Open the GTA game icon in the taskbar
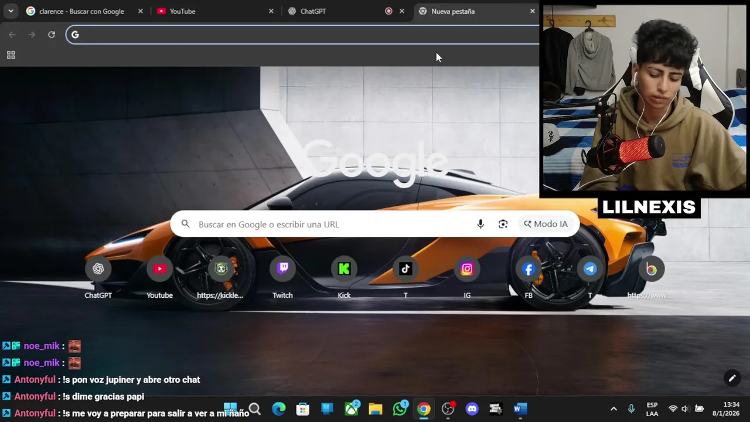The width and height of the screenshot is (750, 422). [496, 409]
